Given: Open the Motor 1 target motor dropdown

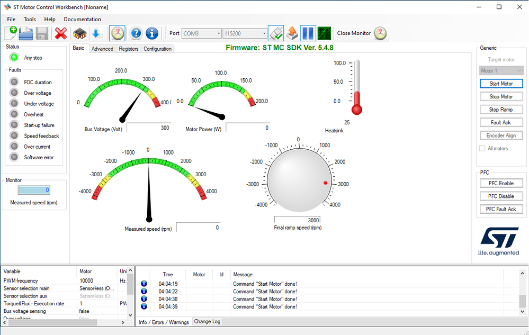Looking at the screenshot, I should coord(501,70).
